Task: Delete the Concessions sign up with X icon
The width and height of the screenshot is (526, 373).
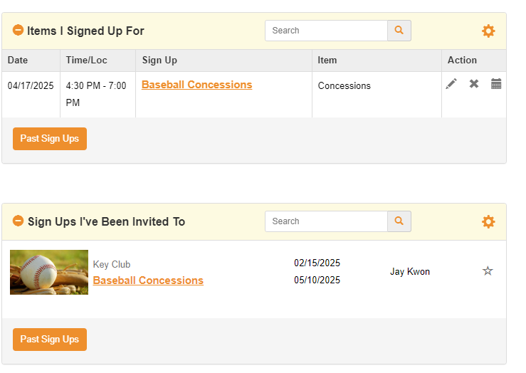Action: point(474,84)
